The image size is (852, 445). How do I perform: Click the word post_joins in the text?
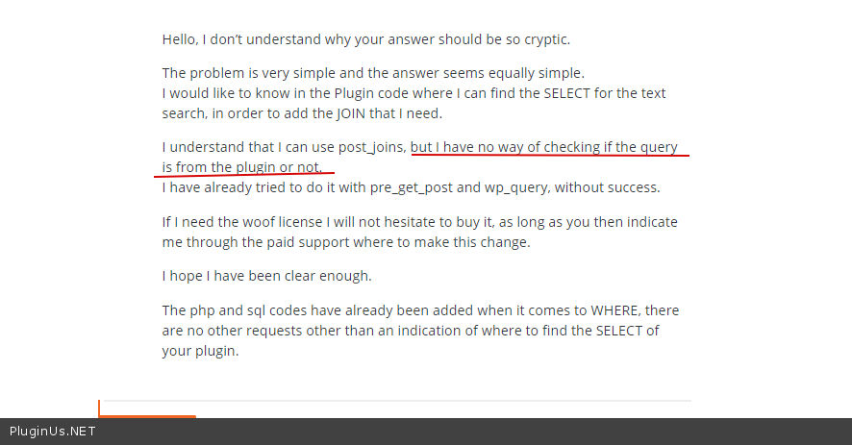pyautogui.click(x=371, y=147)
